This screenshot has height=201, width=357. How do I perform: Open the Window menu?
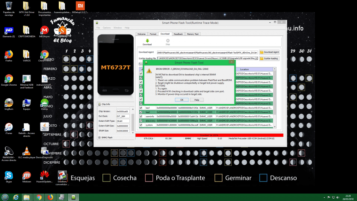117,28
